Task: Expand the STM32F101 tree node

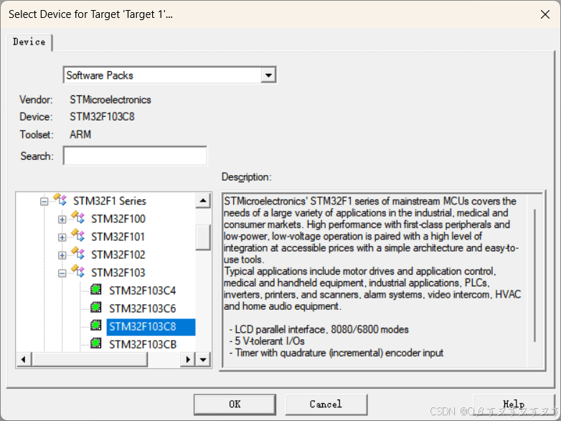Action: pos(62,237)
